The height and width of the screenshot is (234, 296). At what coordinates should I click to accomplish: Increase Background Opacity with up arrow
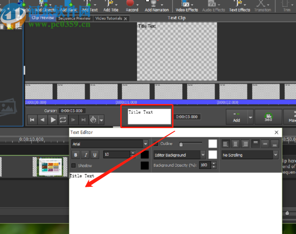214,163
